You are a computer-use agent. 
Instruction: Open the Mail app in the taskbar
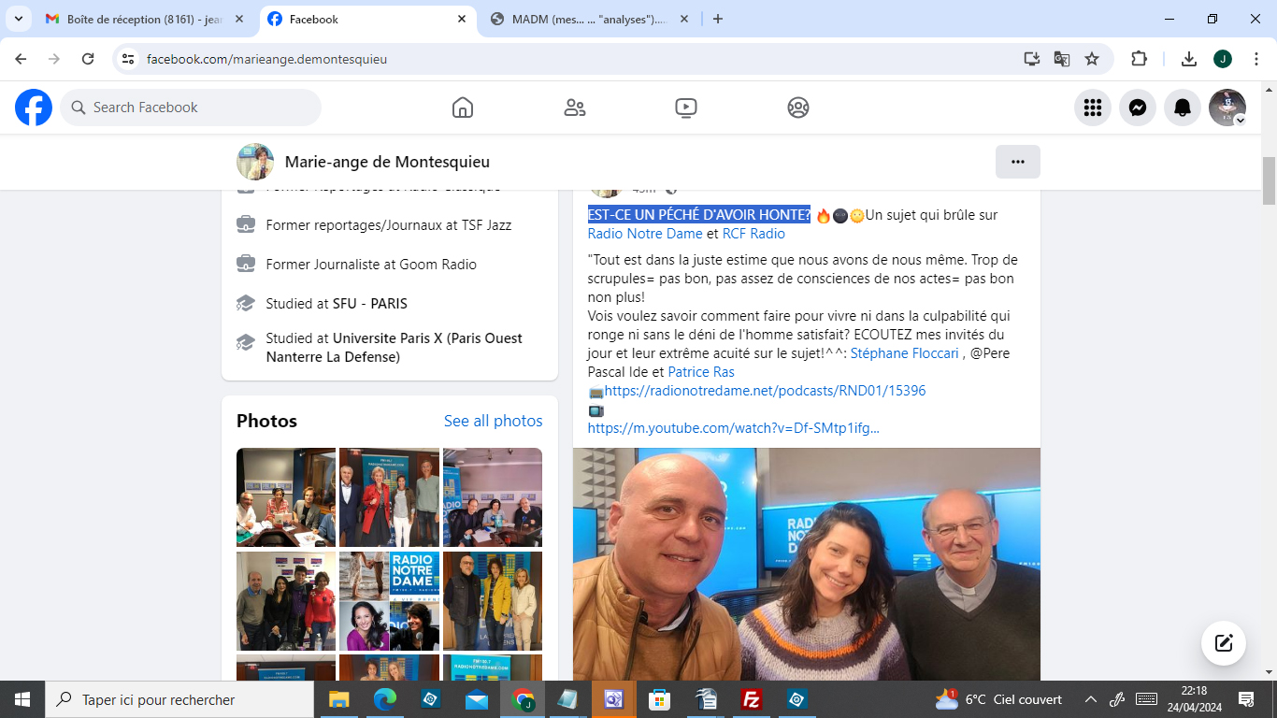click(x=477, y=699)
